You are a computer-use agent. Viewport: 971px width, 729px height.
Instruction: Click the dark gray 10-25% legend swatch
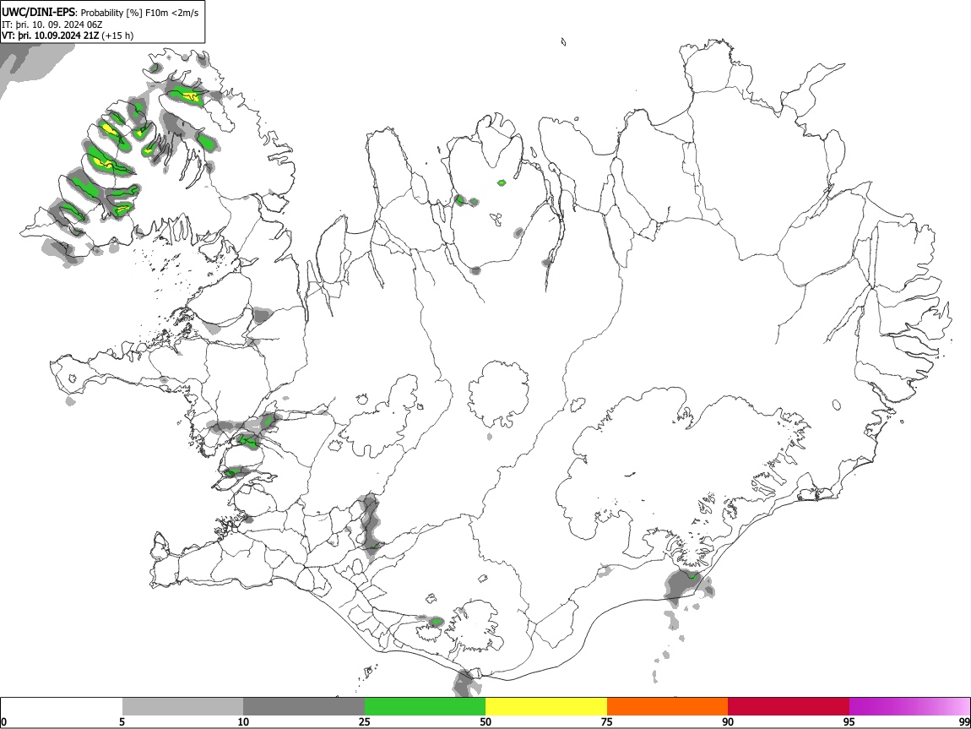coord(304,707)
